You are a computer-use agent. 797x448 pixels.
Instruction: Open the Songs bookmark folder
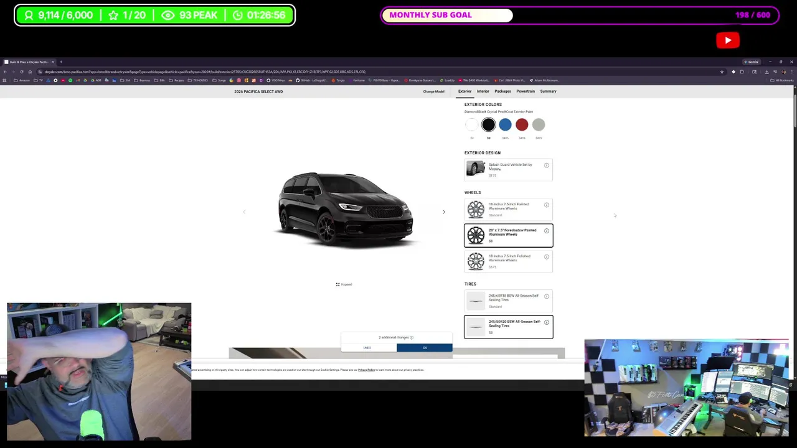click(220, 80)
